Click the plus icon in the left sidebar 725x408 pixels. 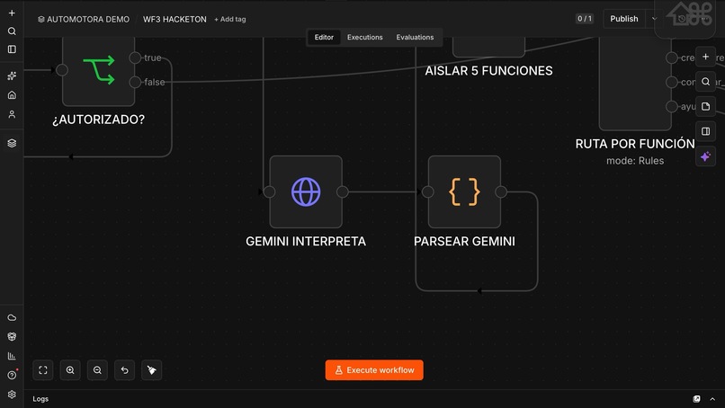click(12, 13)
